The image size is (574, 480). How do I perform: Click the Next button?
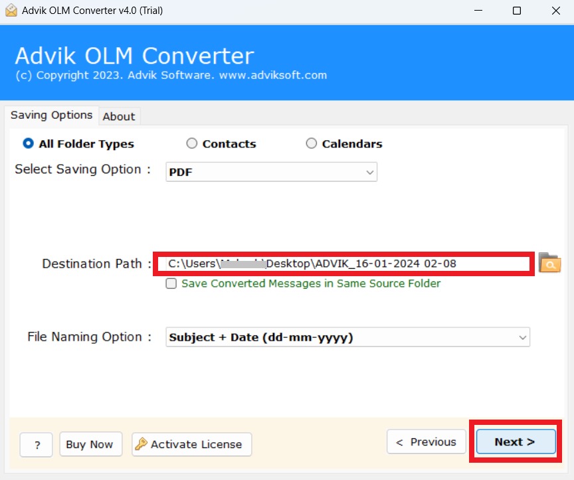[x=516, y=441]
